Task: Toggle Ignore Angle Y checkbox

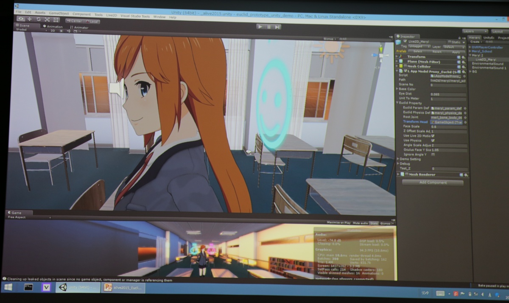Action: (433, 154)
